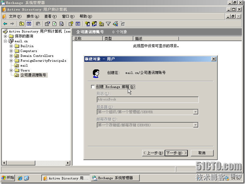Screen dimensions: 245x184
Task: Close the 新建对象 - 用户 dialog
Action: 213,59
